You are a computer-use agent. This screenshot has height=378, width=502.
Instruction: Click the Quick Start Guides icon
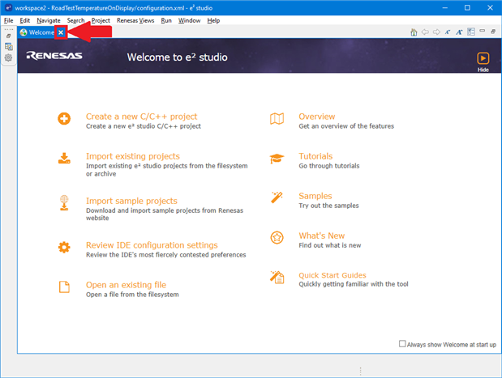(x=277, y=277)
